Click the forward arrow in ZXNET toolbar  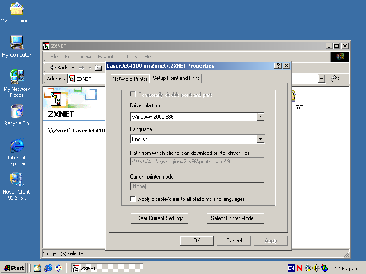(x=81, y=68)
